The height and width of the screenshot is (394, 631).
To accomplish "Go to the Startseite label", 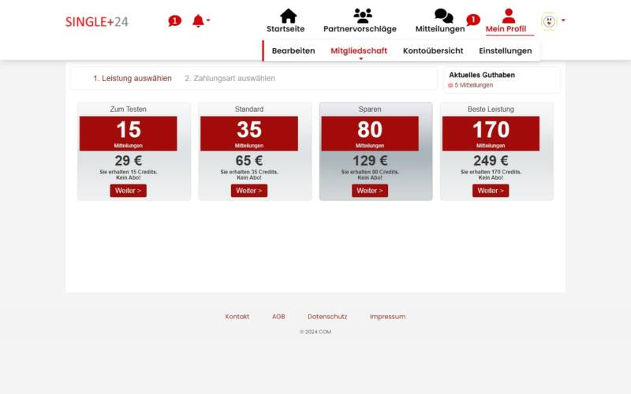I will pos(286,29).
